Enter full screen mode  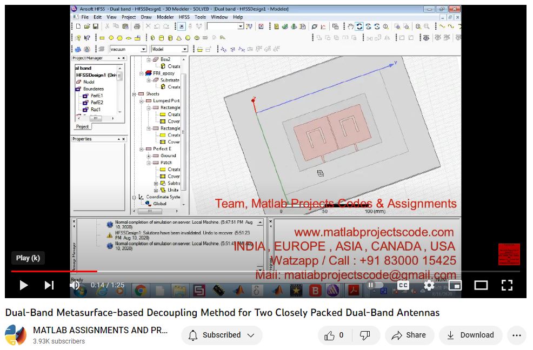507,285
